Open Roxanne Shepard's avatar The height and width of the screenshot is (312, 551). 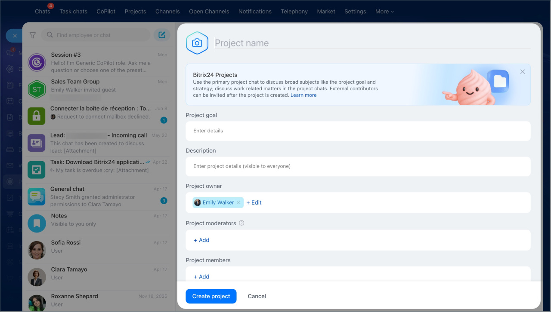(37, 303)
